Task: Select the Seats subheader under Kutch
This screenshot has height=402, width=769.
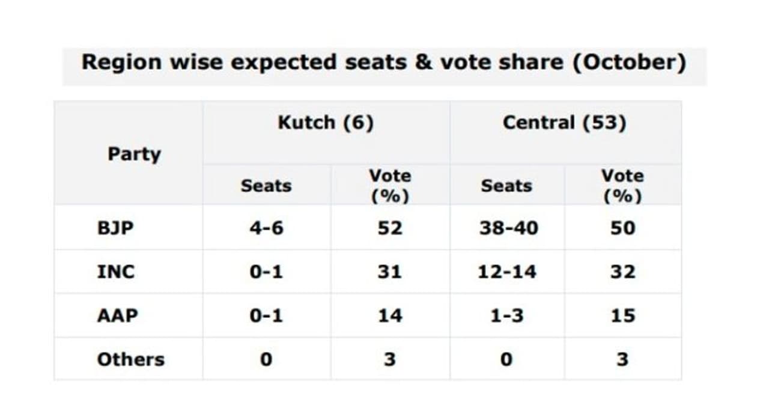Action: 266,186
